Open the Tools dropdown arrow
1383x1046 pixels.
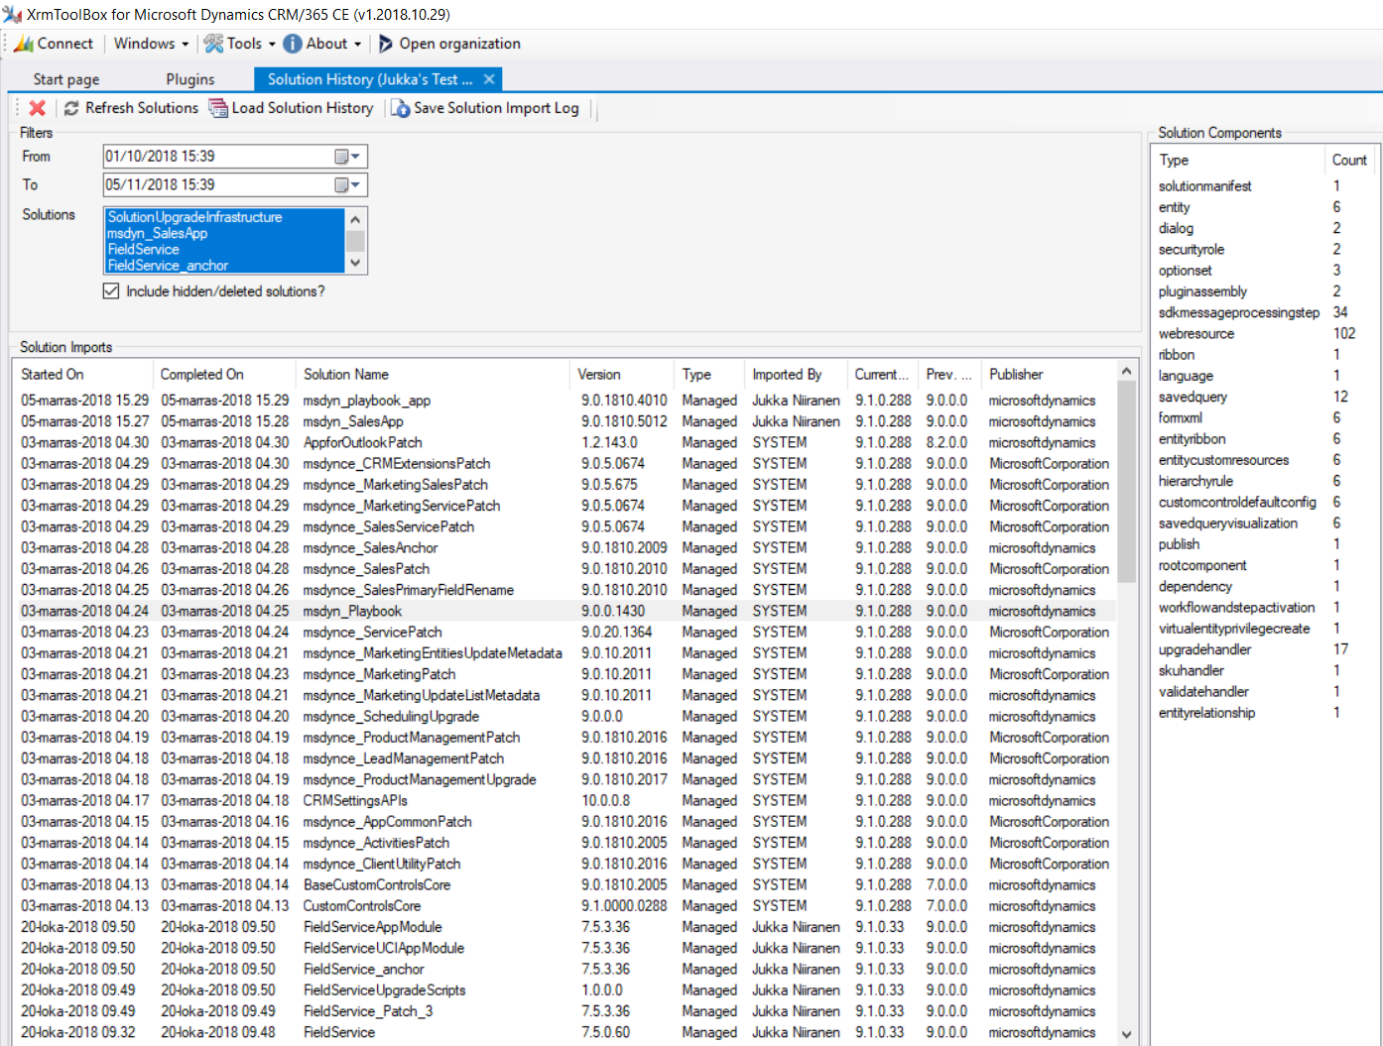point(272,45)
